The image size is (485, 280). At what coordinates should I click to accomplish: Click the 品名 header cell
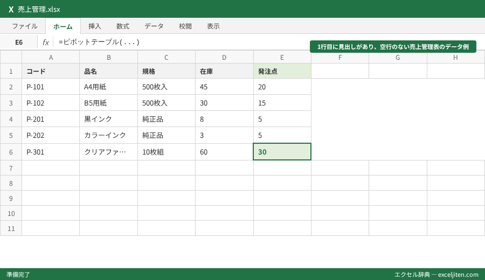click(x=108, y=71)
